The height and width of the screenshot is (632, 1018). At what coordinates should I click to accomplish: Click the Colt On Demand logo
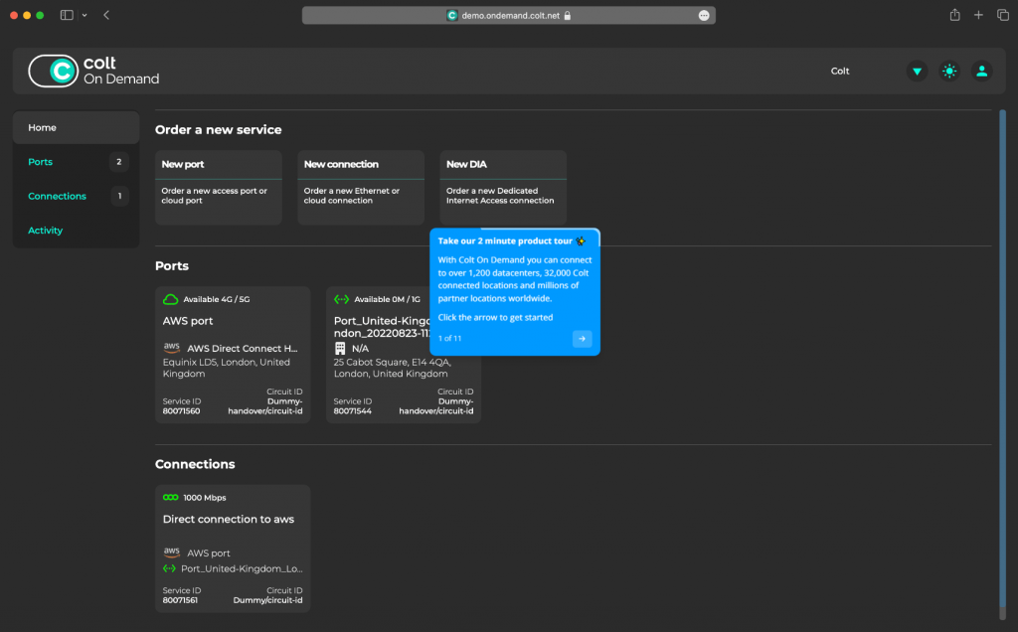93,71
